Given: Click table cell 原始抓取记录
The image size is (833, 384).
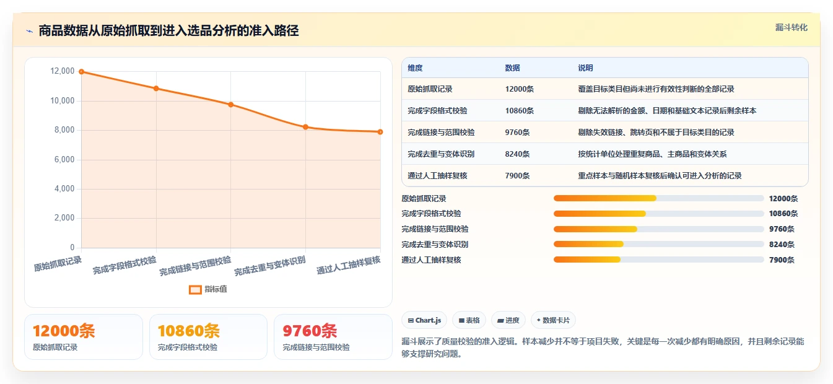Looking at the screenshot, I should pos(430,89).
